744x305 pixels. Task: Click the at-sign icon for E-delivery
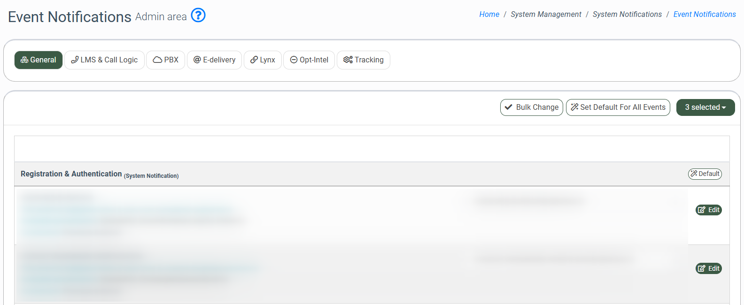point(197,60)
